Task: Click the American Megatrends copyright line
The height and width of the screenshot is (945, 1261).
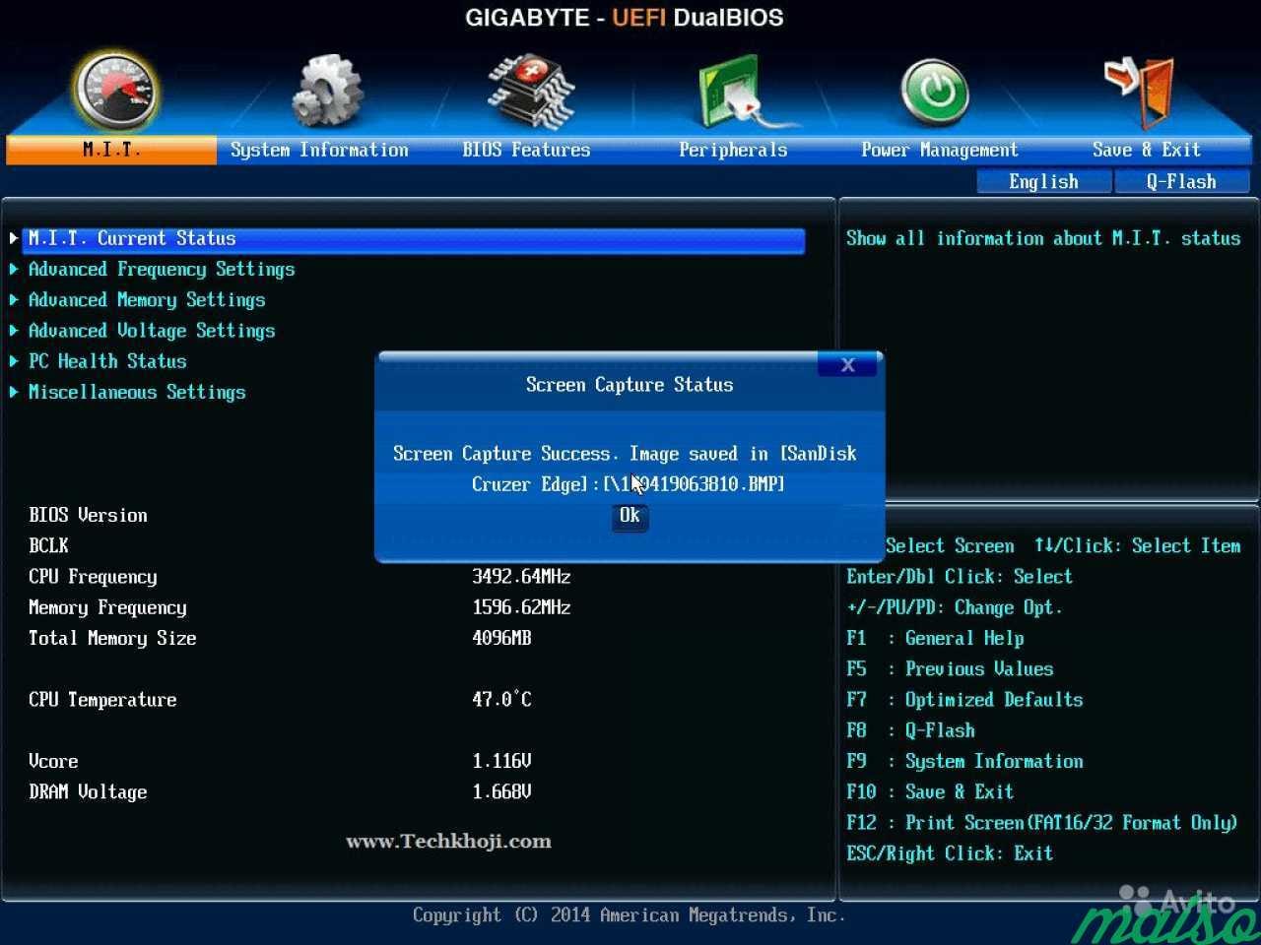Action: (x=630, y=915)
